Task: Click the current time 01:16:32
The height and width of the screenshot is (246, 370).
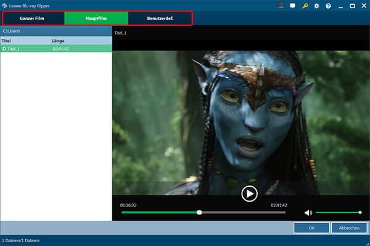Action: point(128,205)
